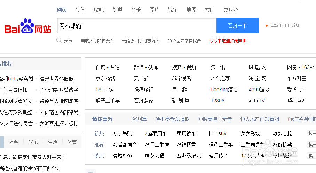The width and height of the screenshot is (316, 173).
Task: Open the 地图 tab
Action: [x=191, y=10]
